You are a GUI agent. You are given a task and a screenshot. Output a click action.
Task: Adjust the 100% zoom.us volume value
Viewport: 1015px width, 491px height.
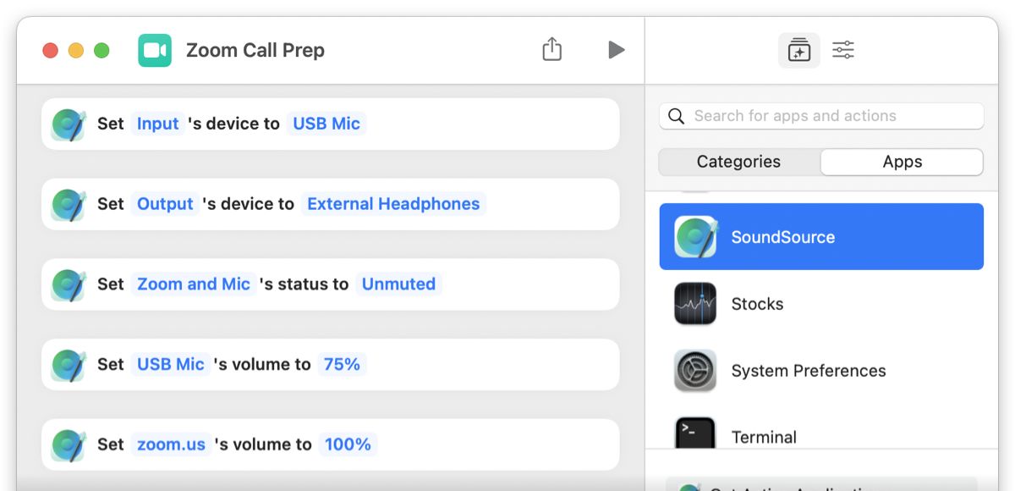click(x=348, y=444)
